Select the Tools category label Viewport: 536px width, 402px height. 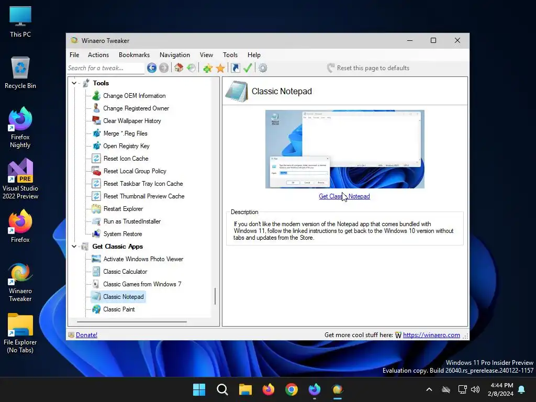[x=101, y=83]
